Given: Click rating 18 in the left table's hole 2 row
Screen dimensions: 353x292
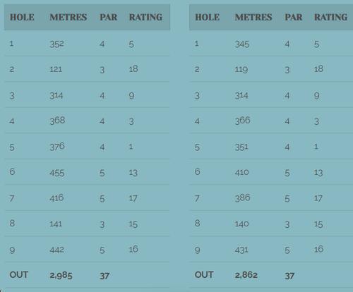Looking at the screenshot, I should point(133,69).
